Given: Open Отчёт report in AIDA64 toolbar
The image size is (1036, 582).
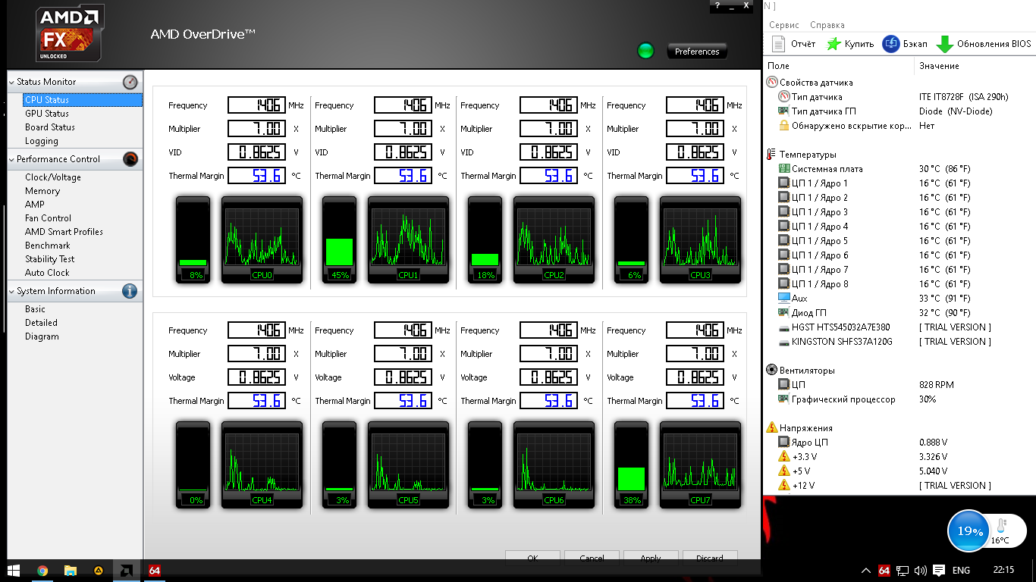Looking at the screenshot, I should [793, 44].
